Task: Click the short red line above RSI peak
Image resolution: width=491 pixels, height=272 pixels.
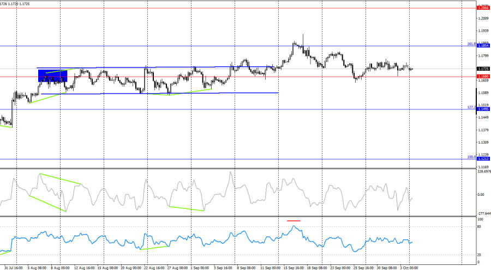Action: [x=294, y=221]
